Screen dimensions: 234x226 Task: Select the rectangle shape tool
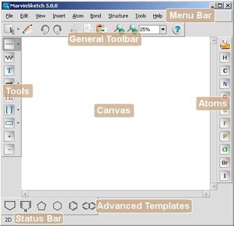[x=9, y=123]
